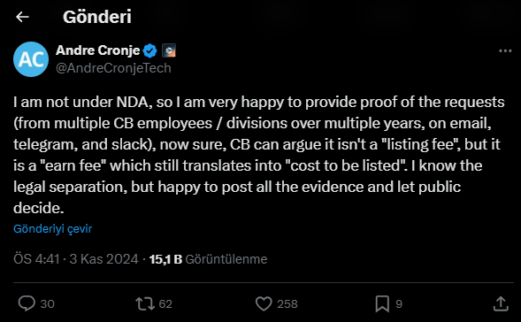The width and height of the screenshot is (521, 322).
Task: Open the three-dots more options menu
Action: point(505,50)
